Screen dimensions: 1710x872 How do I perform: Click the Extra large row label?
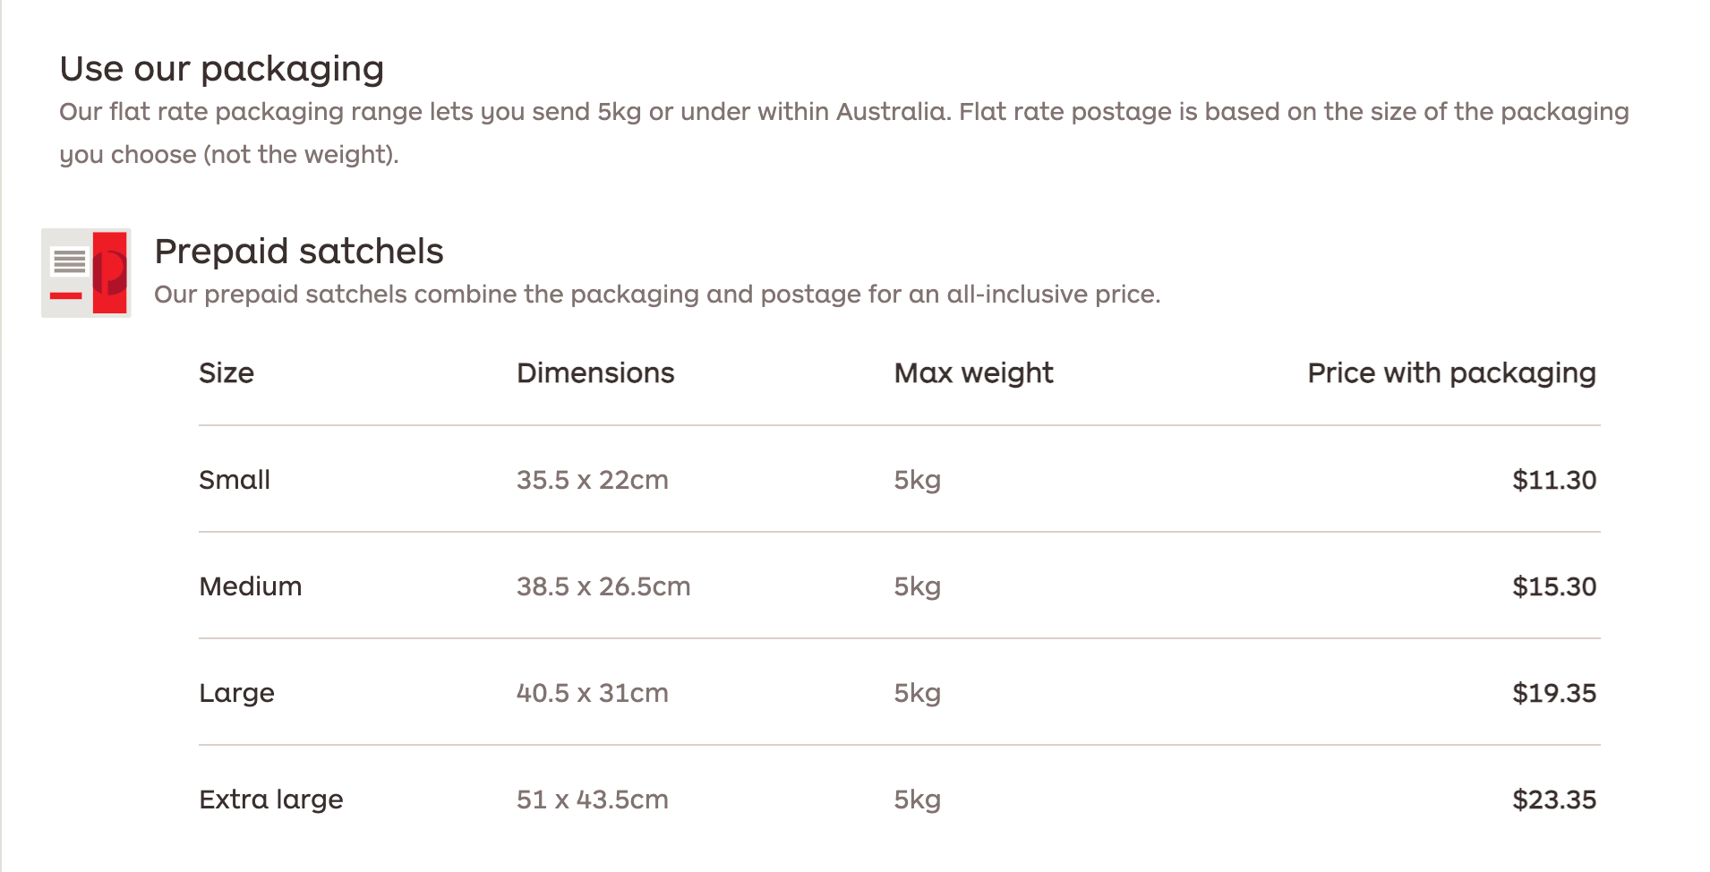pyautogui.click(x=271, y=799)
